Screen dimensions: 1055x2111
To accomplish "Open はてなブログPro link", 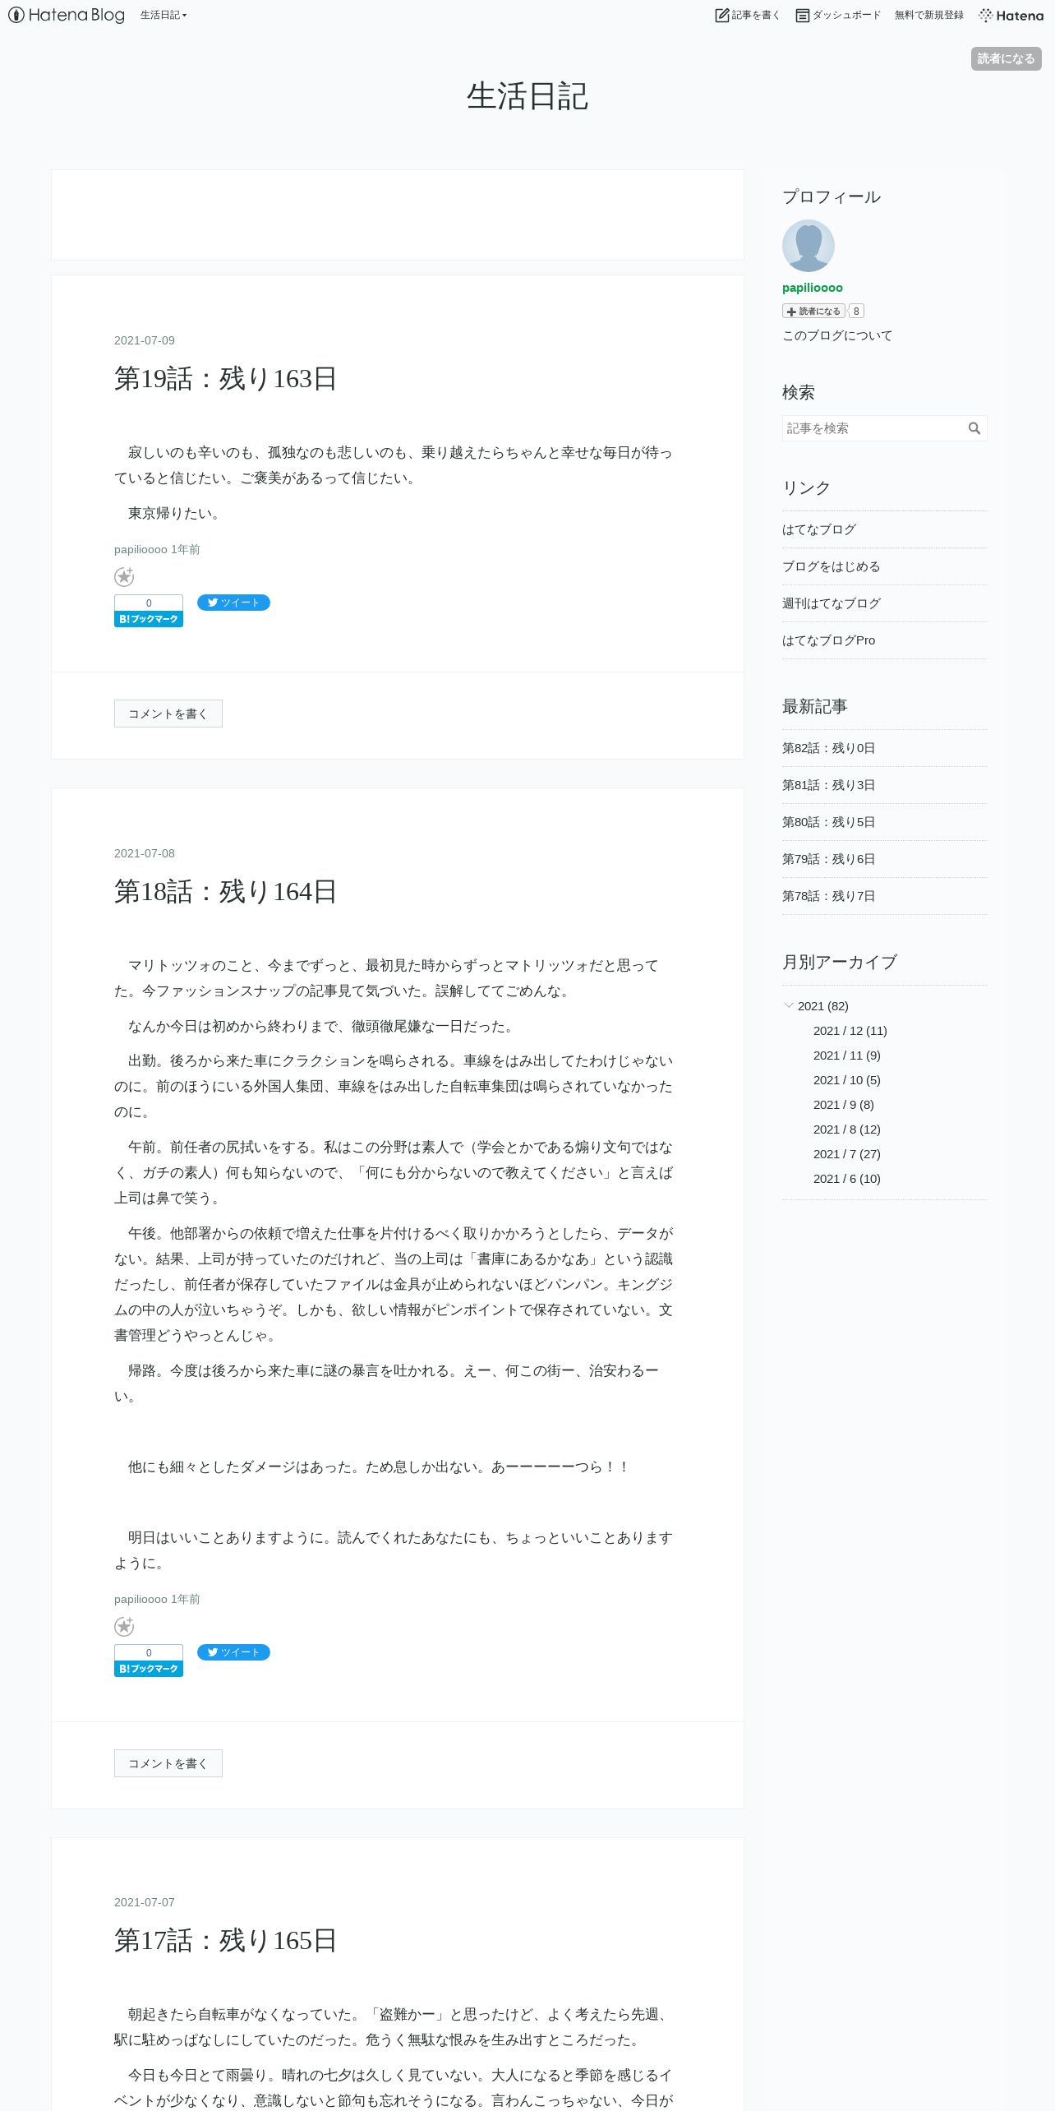I will click(829, 640).
